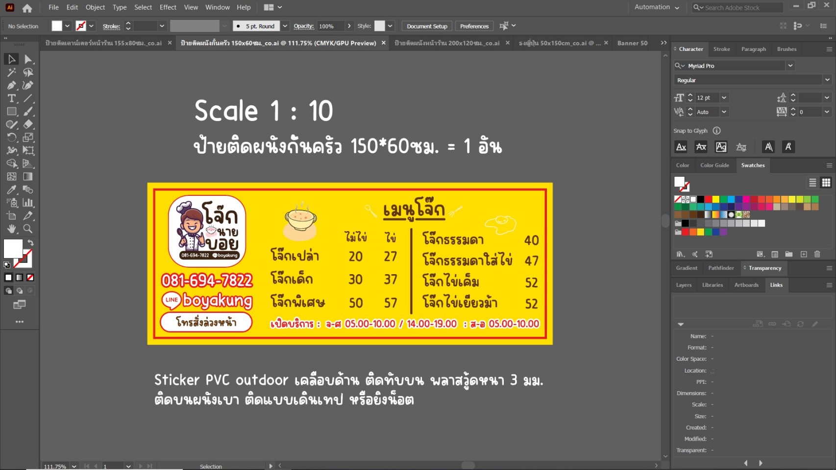Enable superscript in the Character panel
Screen dimensions: 836x470
point(768,147)
